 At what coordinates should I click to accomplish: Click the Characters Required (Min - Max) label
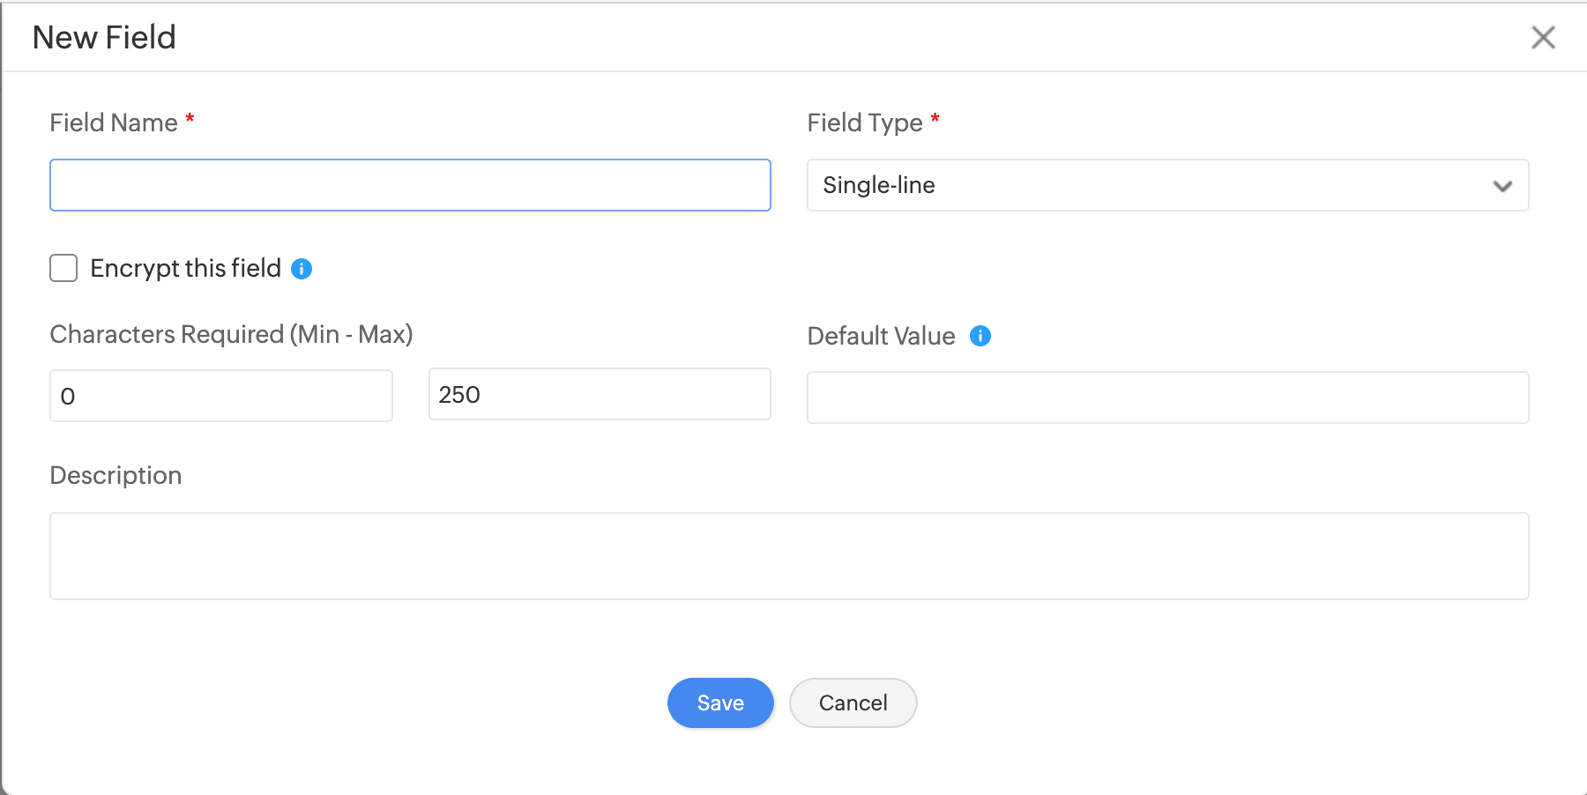pyautogui.click(x=231, y=334)
